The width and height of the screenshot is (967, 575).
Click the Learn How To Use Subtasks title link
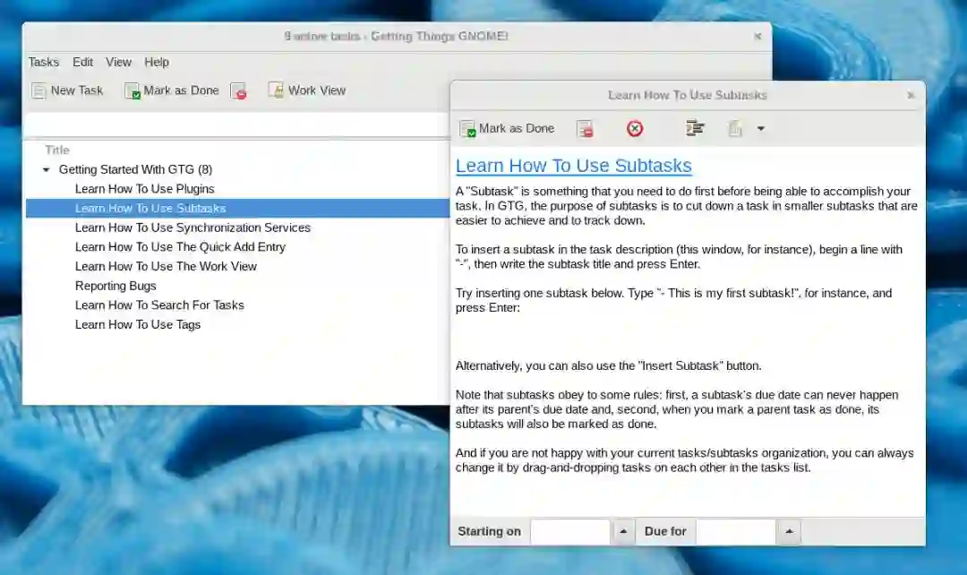(574, 166)
